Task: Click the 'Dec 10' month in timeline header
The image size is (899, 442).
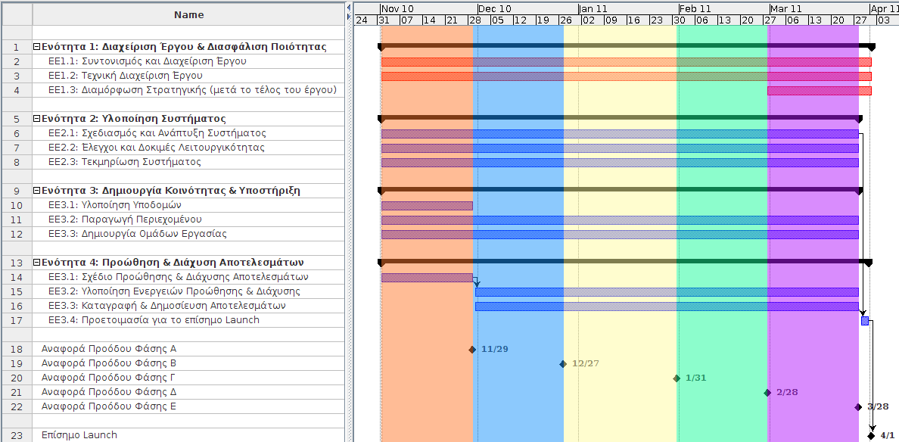Action: pyautogui.click(x=495, y=8)
